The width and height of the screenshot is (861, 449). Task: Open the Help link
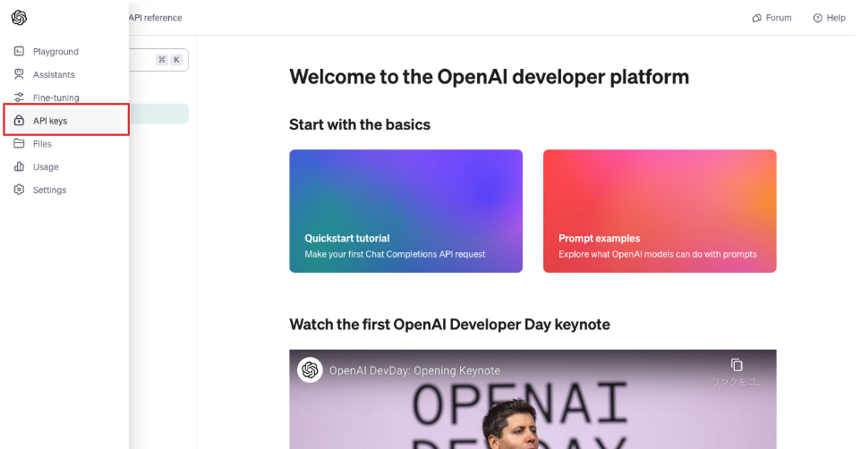pyautogui.click(x=829, y=18)
